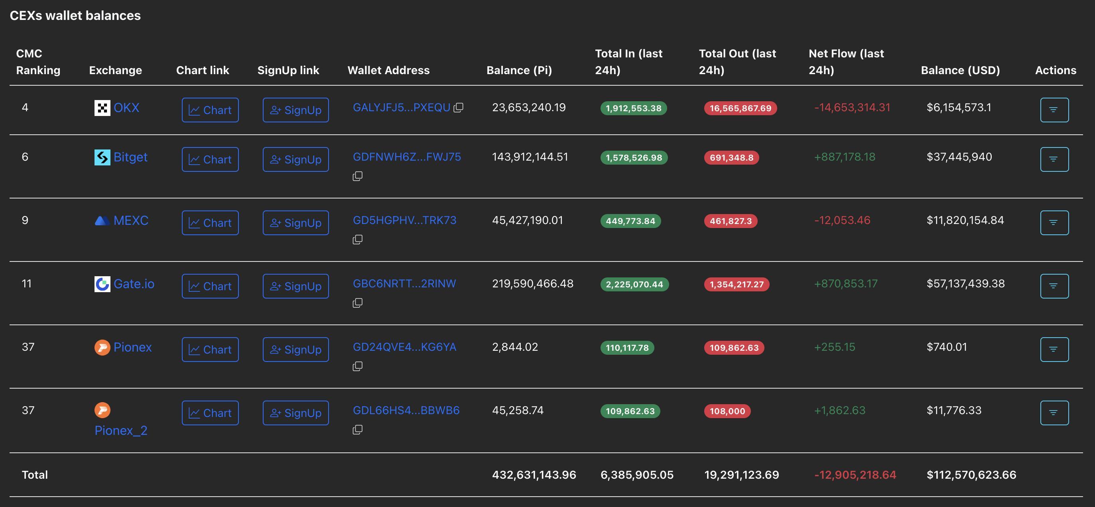Copy the OKX wallet address
The height and width of the screenshot is (507, 1095).
click(458, 108)
